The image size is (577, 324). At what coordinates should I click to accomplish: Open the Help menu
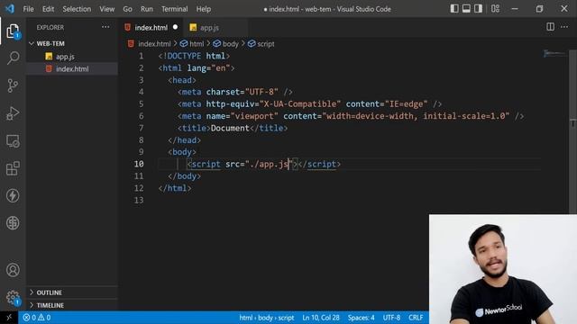(204, 9)
